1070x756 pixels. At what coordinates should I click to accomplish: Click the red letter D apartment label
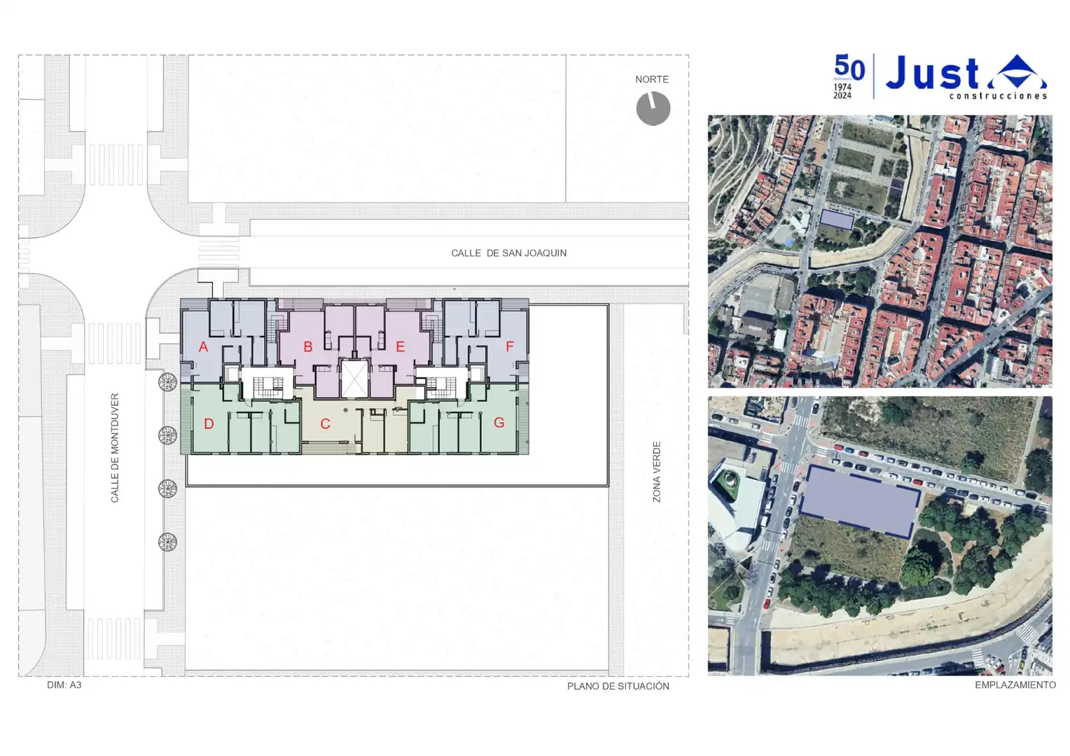[209, 423]
